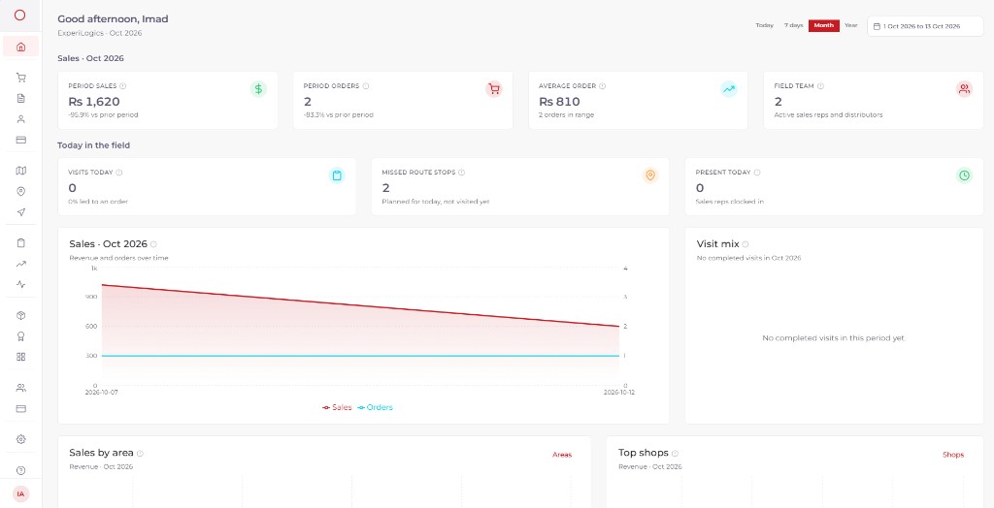Open the navigation arrow sidebar icon
The height and width of the screenshot is (508, 994).
[21, 212]
